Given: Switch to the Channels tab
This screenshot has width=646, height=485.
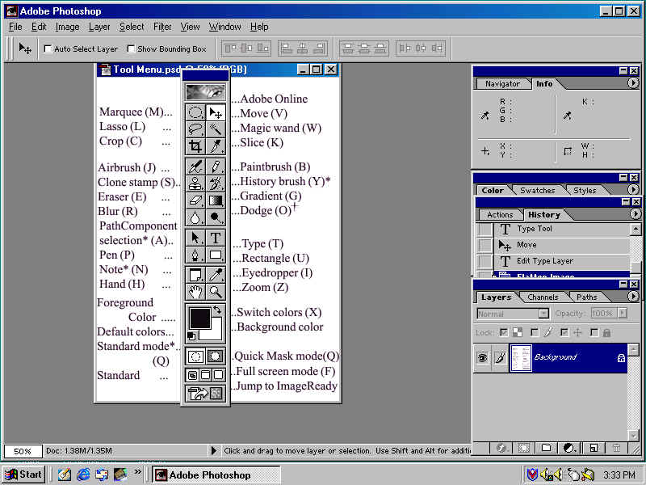Looking at the screenshot, I should tap(543, 297).
